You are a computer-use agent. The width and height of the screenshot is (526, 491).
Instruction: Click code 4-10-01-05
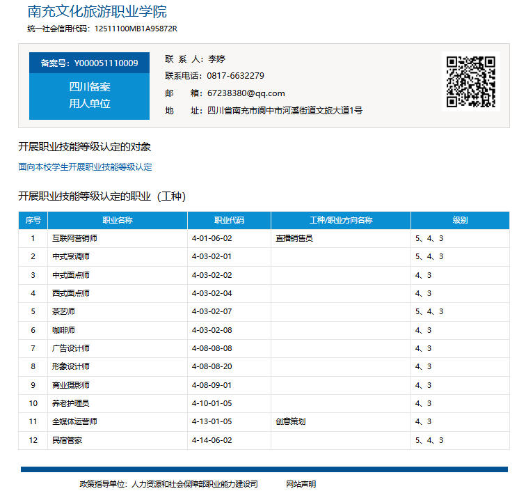pyautogui.click(x=212, y=404)
